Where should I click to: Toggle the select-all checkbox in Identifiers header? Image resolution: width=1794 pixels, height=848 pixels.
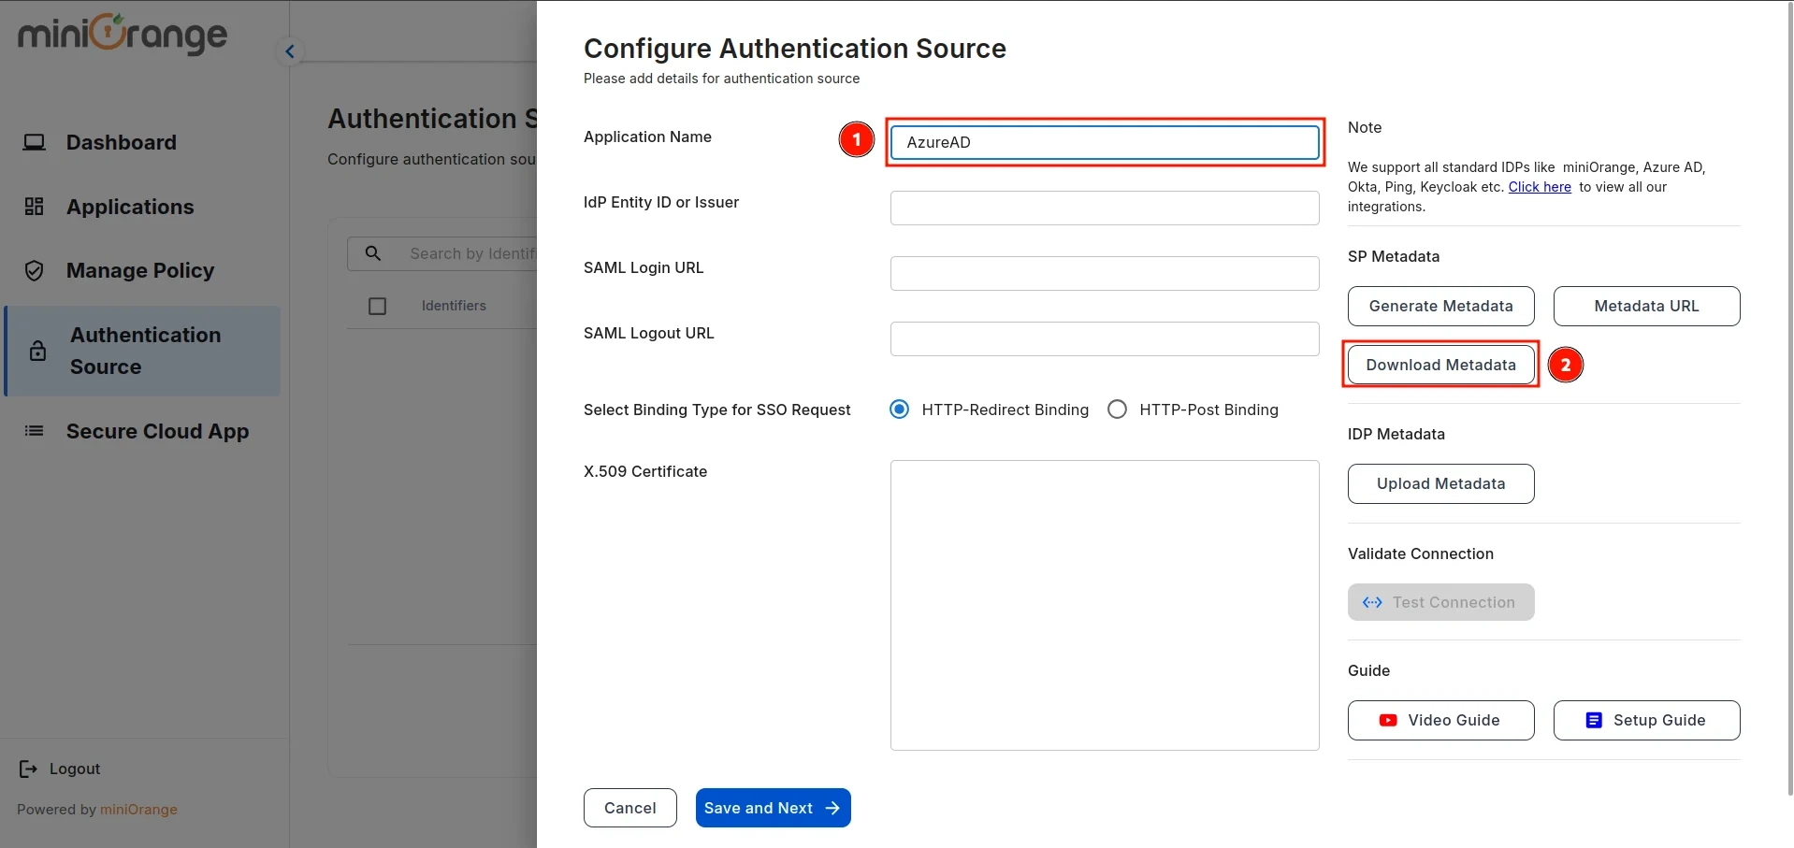pos(377,305)
